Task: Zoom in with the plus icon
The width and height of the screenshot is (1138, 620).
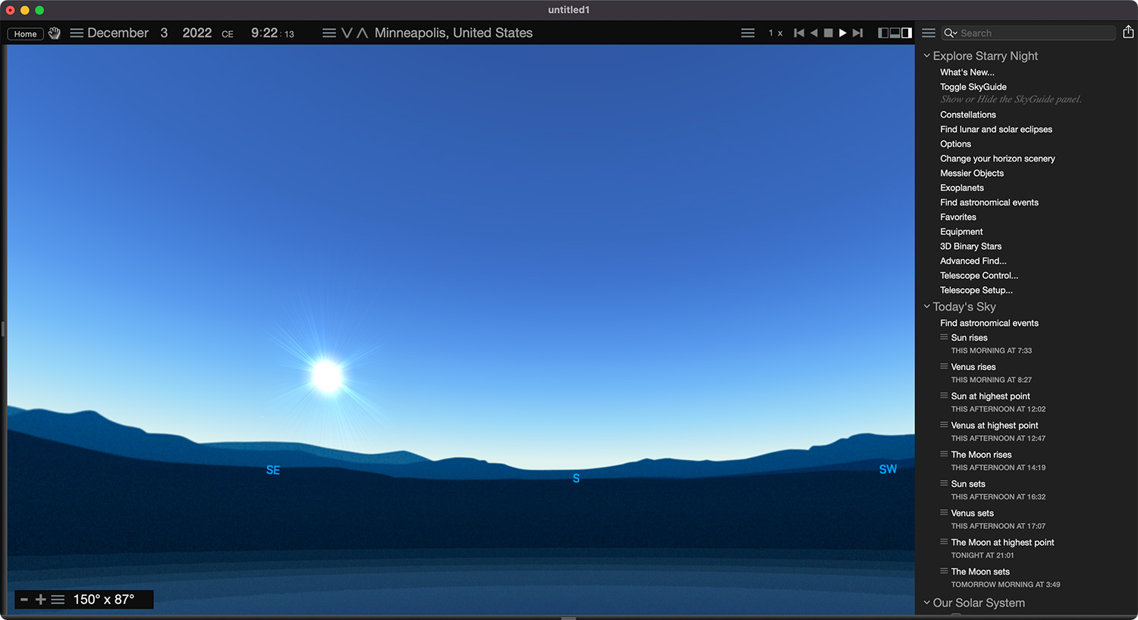Action: 42,599
